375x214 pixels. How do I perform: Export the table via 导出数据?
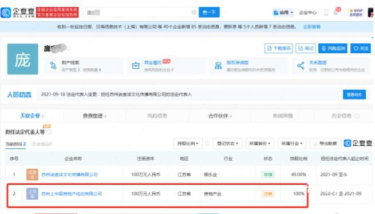pyautogui.click(x=325, y=144)
